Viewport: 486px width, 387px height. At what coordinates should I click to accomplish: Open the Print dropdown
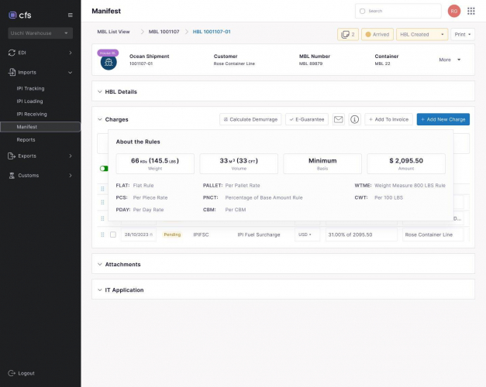(463, 34)
